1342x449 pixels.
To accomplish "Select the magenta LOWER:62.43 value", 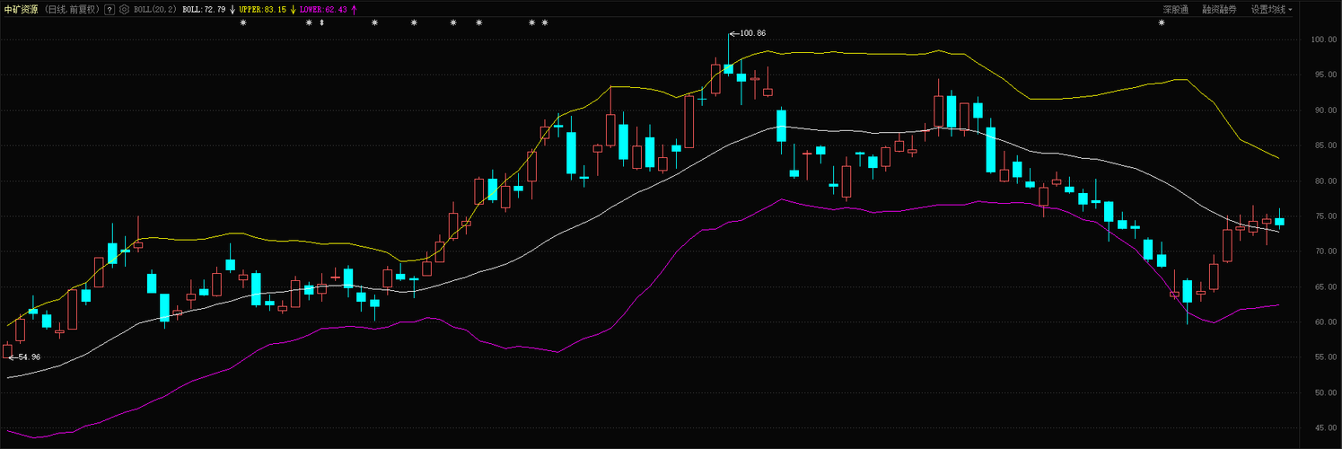I will point(323,9).
